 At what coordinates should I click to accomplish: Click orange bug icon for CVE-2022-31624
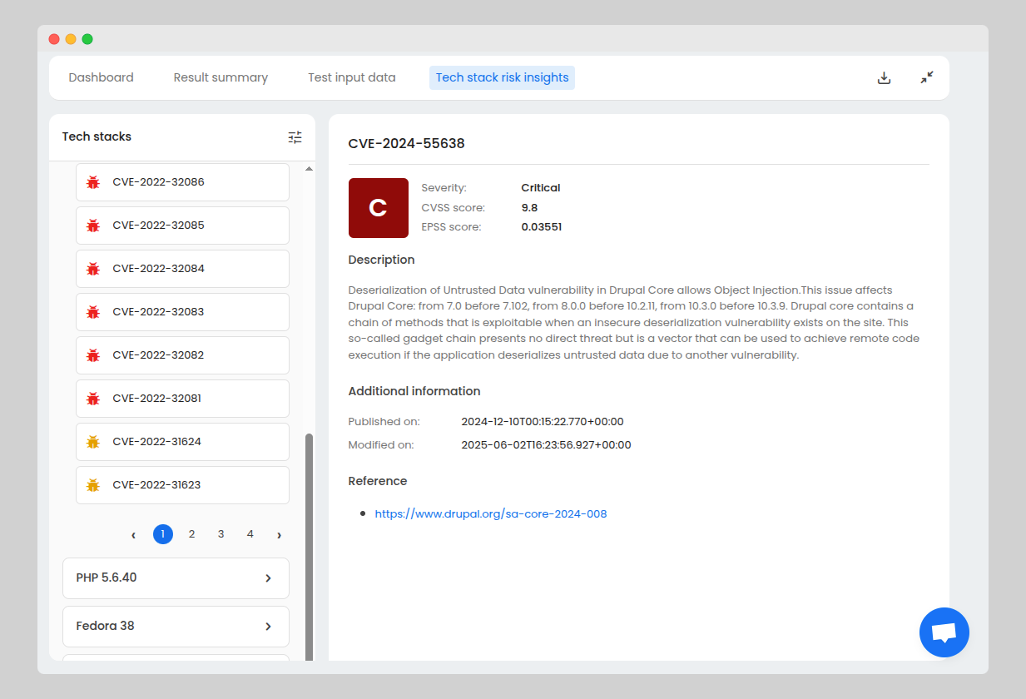point(93,442)
